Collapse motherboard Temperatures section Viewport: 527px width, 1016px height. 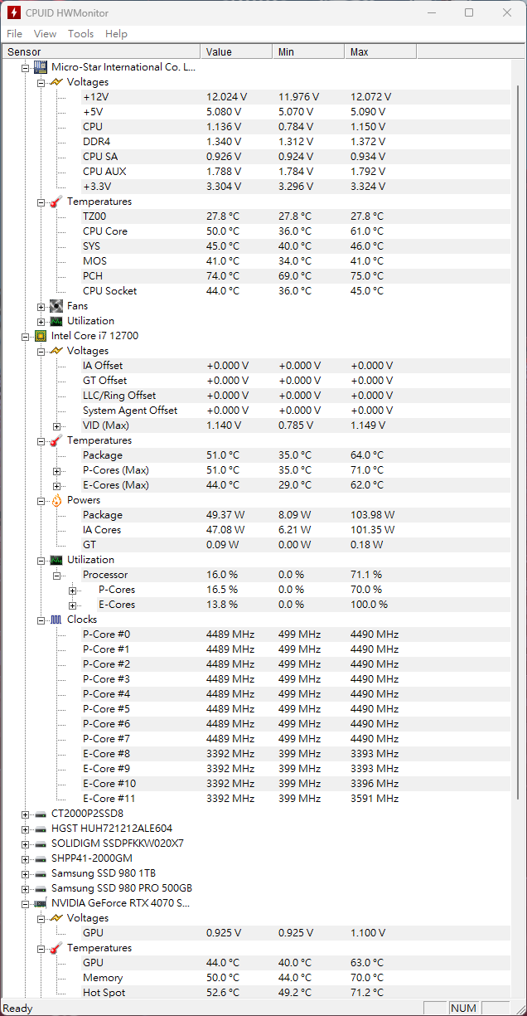(x=41, y=202)
